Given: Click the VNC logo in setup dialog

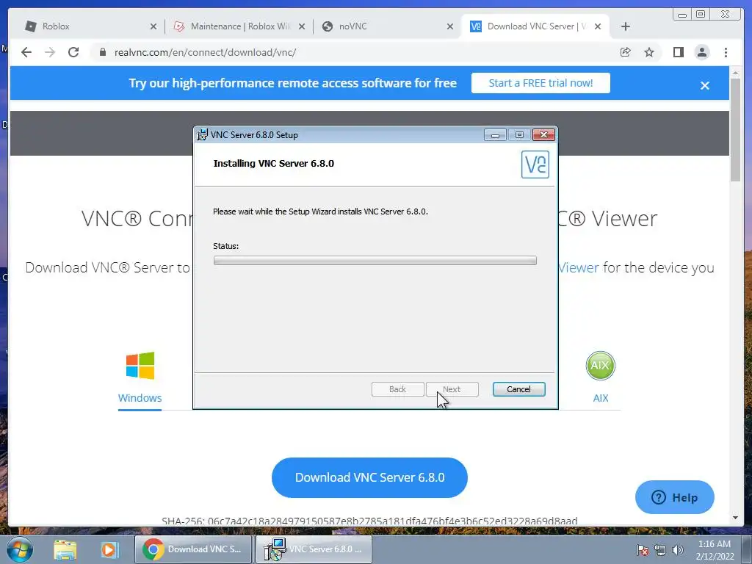Looking at the screenshot, I should coord(535,164).
